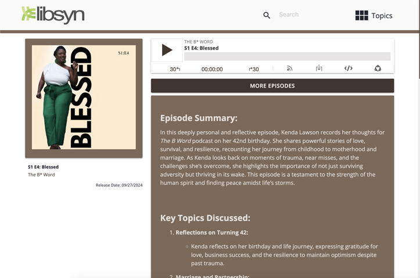The image size is (420, 278).
Task: Click the magnifying glass search icon
Action: tap(267, 15)
